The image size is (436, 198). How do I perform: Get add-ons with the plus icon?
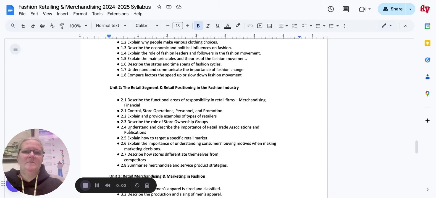427,121
